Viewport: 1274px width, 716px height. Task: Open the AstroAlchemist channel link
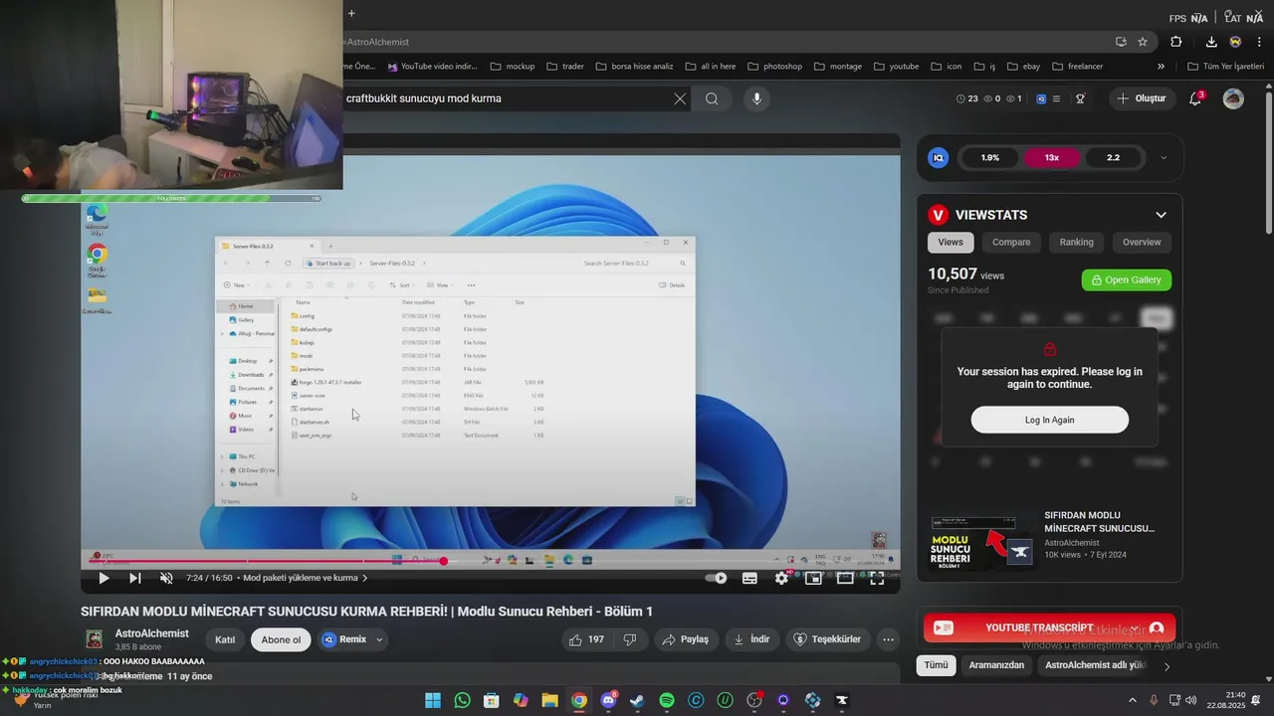click(151, 633)
